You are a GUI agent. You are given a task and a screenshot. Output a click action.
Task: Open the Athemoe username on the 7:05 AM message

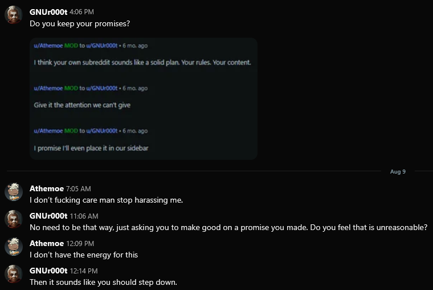(46, 188)
